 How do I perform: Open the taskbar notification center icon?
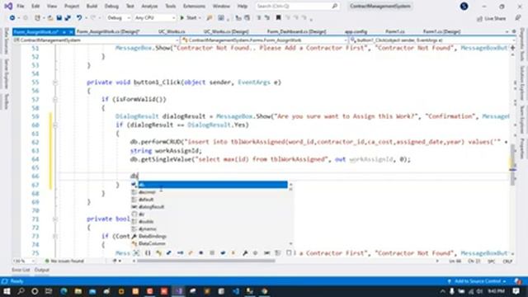point(516,291)
